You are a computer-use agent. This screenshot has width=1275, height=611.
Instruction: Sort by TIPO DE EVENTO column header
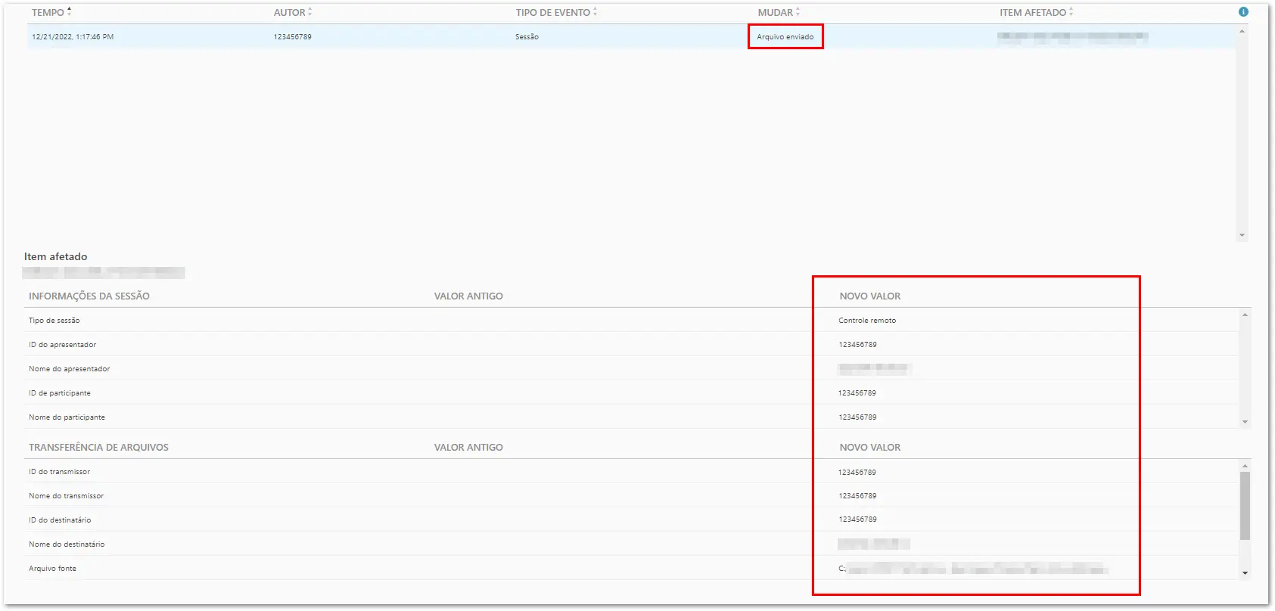click(x=556, y=12)
